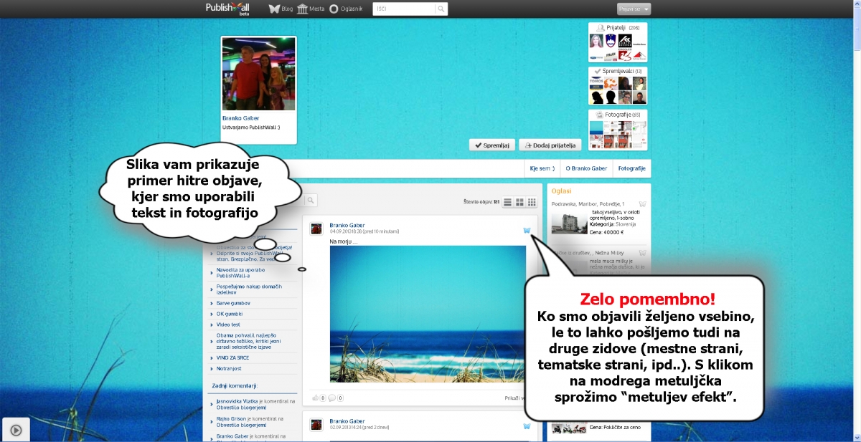861x442 pixels.
Task: Switch posts to three-column grid view
Action: [532, 203]
